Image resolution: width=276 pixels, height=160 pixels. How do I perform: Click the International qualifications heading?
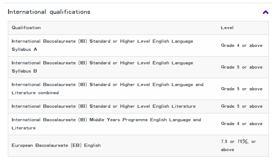[x=49, y=12]
